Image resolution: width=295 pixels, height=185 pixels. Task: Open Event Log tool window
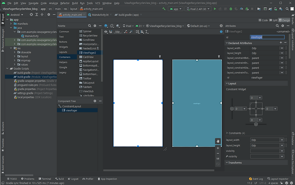(x=256, y=179)
